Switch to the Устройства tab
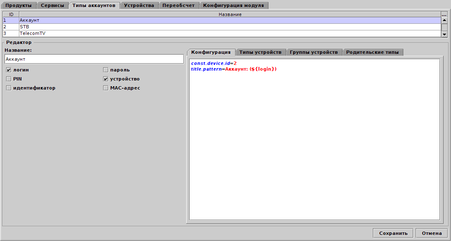This screenshot has height=241, width=451. 138,5
